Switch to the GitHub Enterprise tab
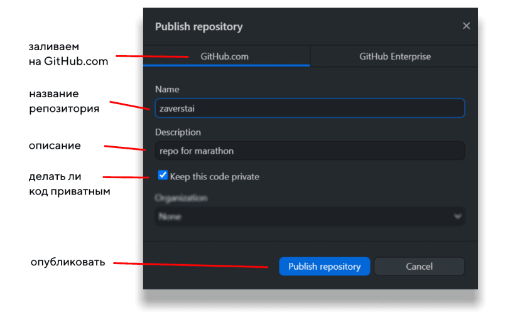The image size is (515, 325). (x=394, y=56)
